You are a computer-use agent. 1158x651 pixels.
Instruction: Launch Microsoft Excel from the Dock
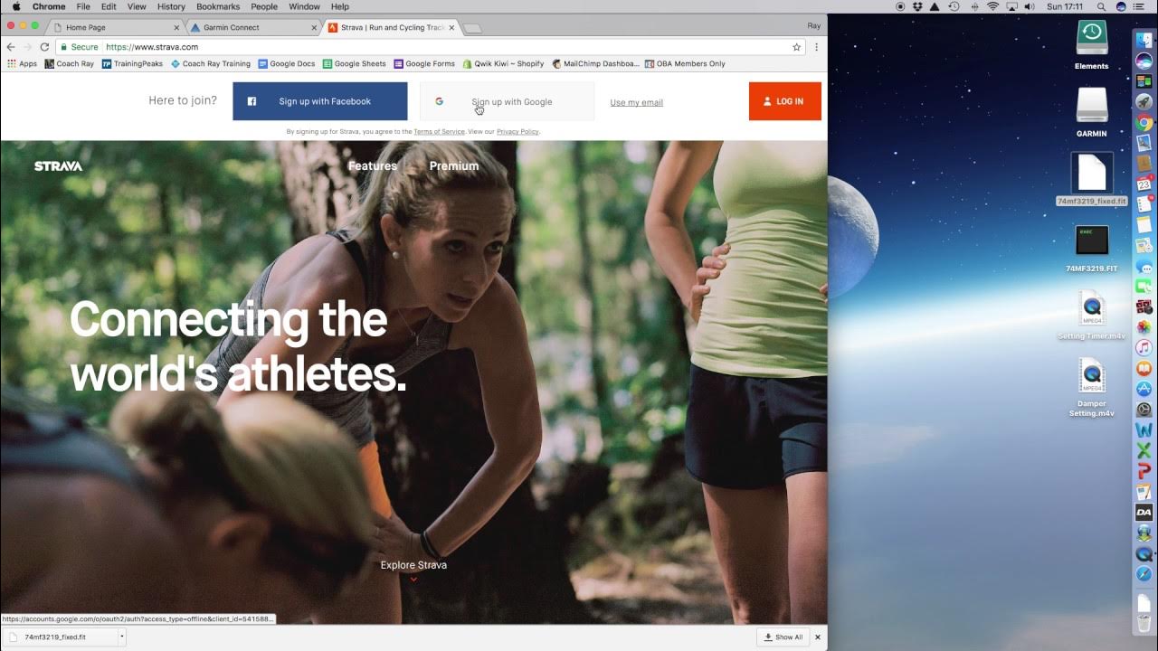tap(1144, 451)
